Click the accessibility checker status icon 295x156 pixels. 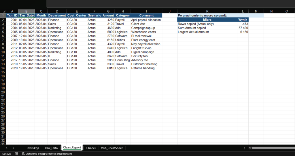pos(23,154)
